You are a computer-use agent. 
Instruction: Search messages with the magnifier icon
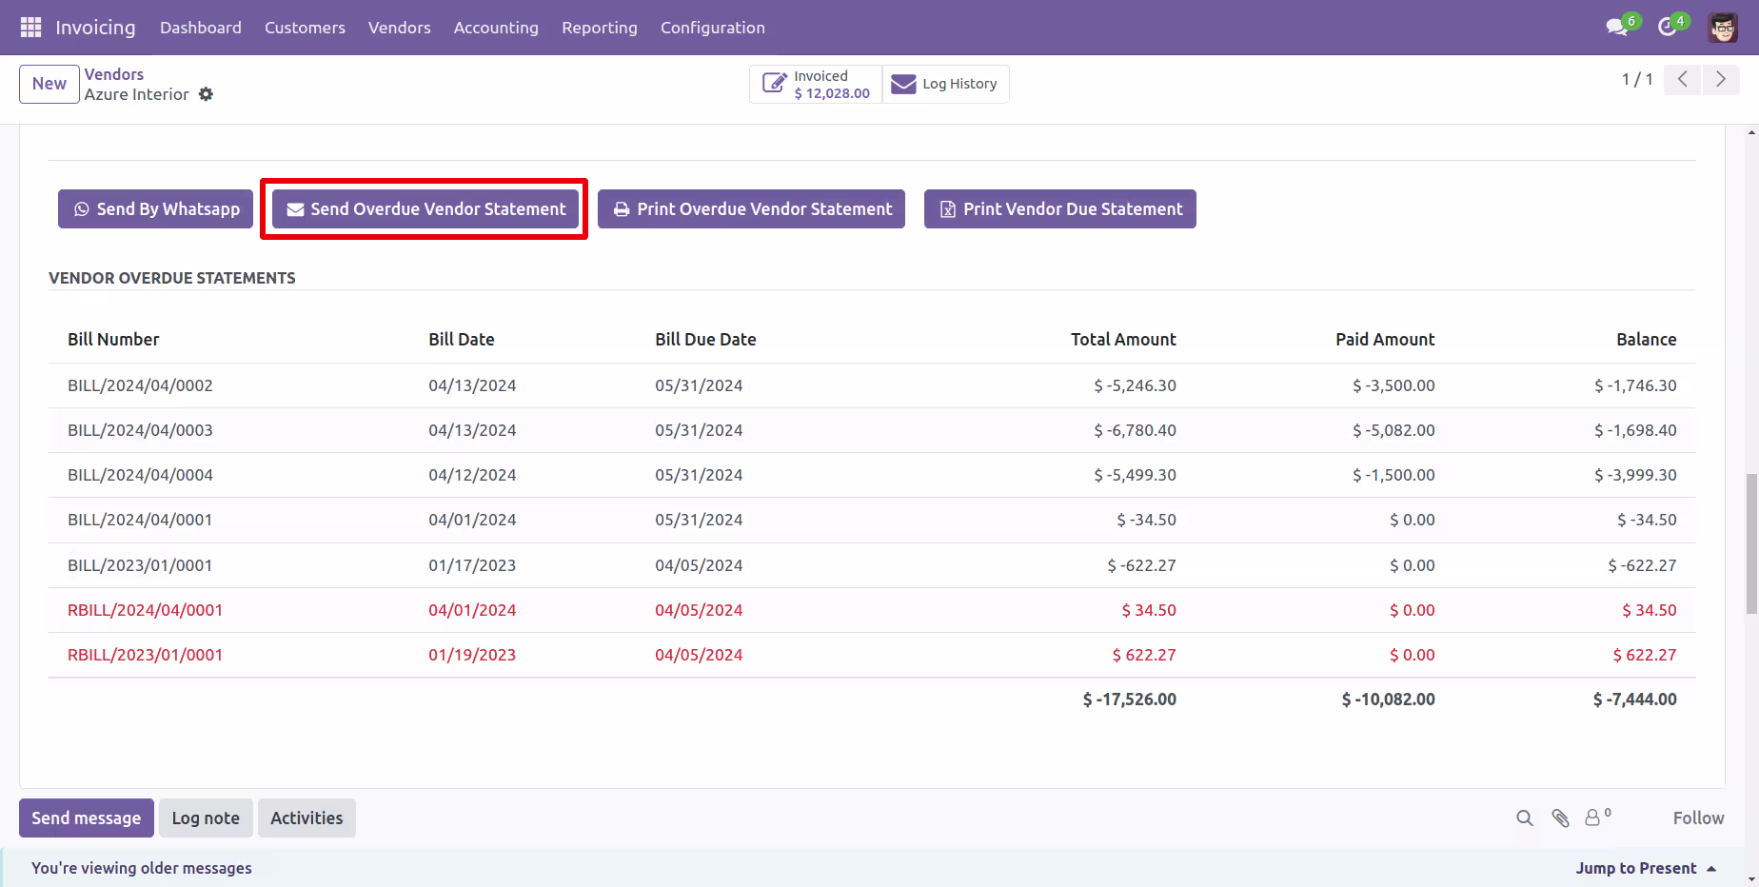tap(1525, 818)
